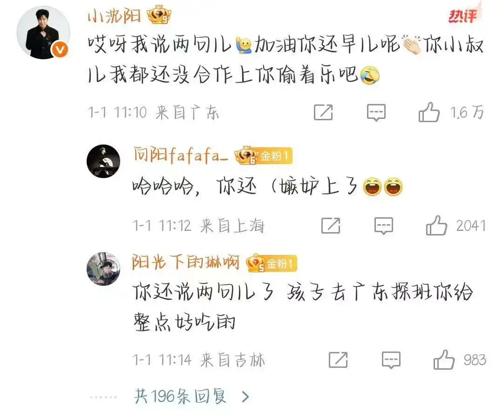The width and height of the screenshot is (503, 414).
Task: Click the username 阳光下的琳啊
Action: tap(186, 263)
